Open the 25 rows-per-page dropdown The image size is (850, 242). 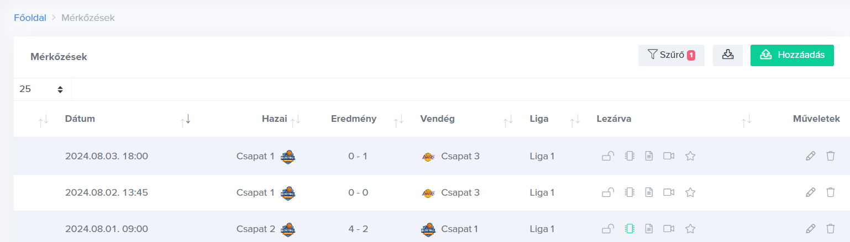tap(42, 89)
